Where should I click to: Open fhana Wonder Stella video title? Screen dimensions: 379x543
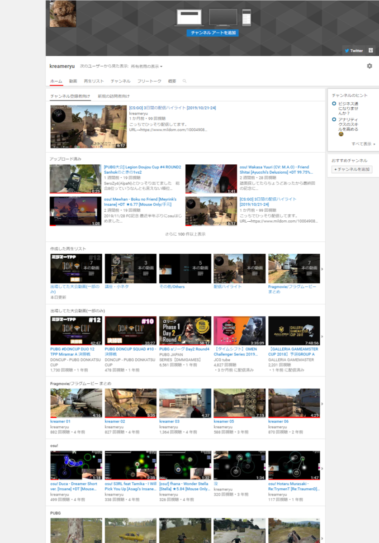click(x=185, y=486)
